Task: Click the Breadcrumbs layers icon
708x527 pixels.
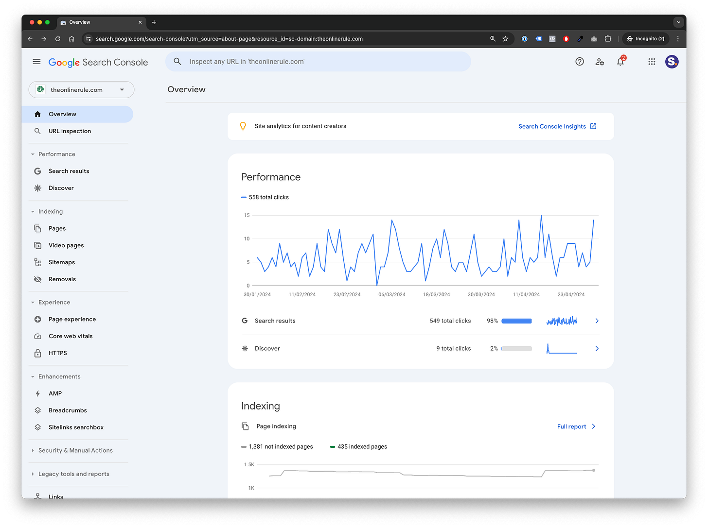Action: (37, 410)
